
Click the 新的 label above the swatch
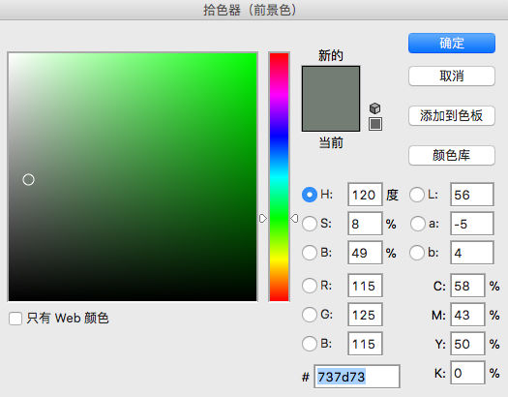[331, 55]
